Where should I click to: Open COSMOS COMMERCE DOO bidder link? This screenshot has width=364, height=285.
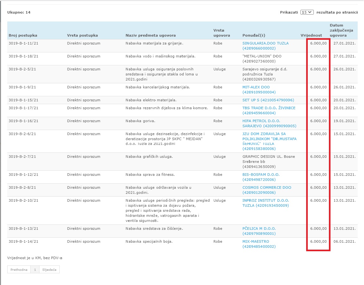point(267,190)
